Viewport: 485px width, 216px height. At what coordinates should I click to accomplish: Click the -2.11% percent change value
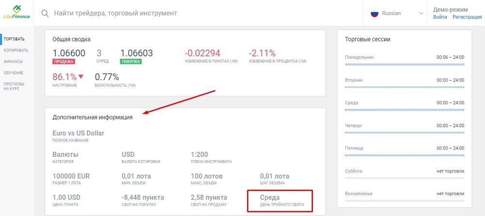tap(262, 53)
